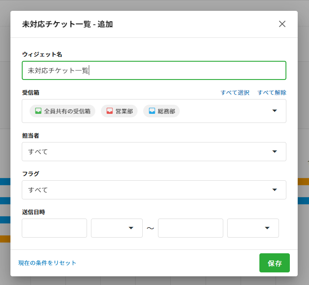Viewport: 309px width, 285px height.
Task: Click the blue inbox icon on 総務部 chip
Action: [152, 111]
